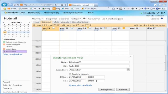Click the browser command bar print icon
This screenshot has height=94, width=168.
[133, 9]
